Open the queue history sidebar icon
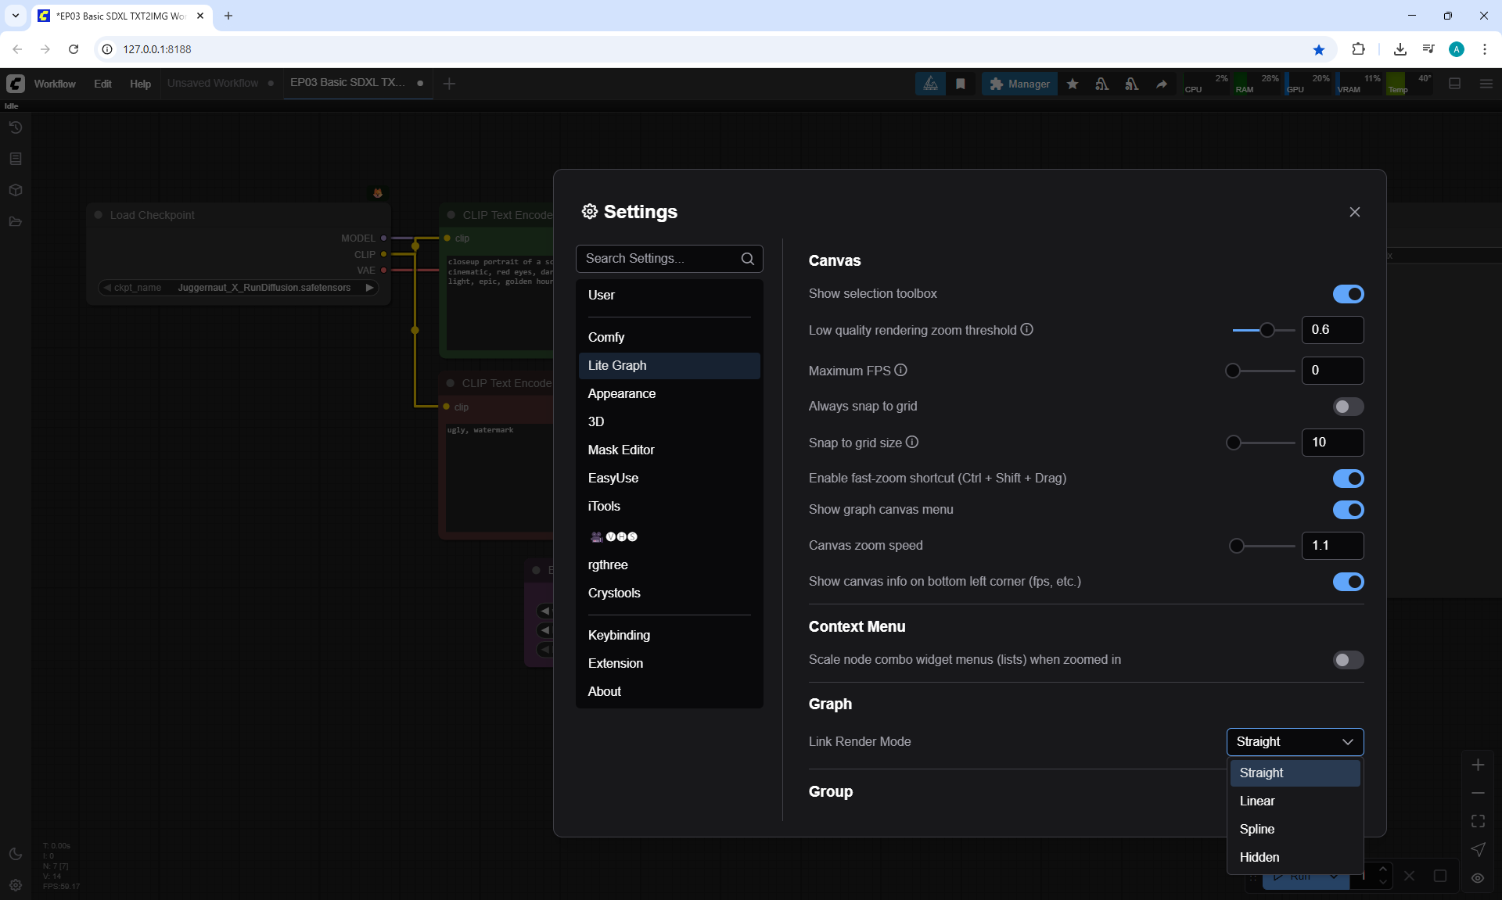 tap(16, 127)
